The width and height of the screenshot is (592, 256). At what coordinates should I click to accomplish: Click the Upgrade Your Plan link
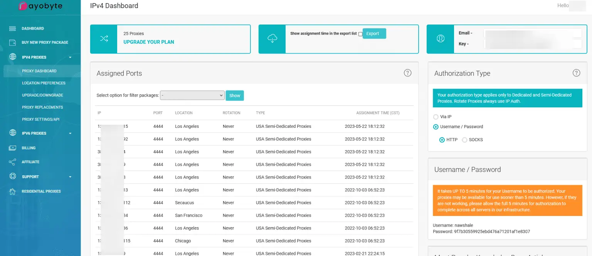click(x=149, y=42)
